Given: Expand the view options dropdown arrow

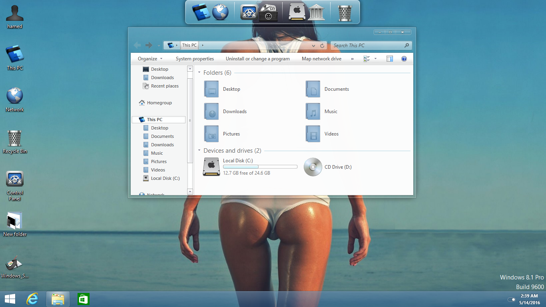Looking at the screenshot, I should (375, 59).
